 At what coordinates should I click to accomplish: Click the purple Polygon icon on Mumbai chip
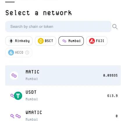tap(64, 41)
